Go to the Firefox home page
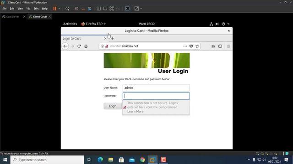Screen dimensions: 293x164 click(86, 46)
